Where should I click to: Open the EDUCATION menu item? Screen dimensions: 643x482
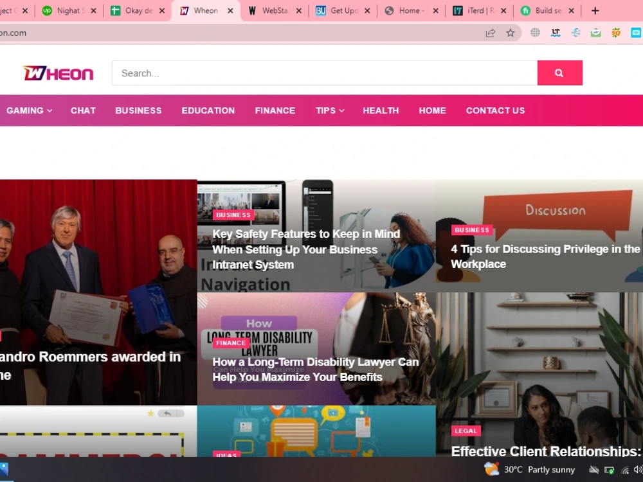(x=208, y=111)
